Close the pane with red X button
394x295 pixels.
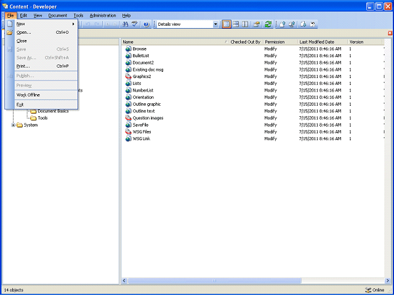pos(390,33)
